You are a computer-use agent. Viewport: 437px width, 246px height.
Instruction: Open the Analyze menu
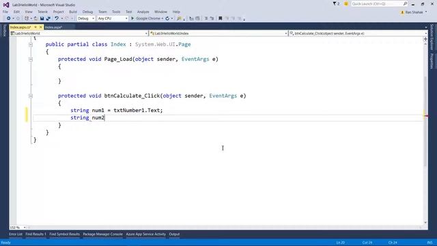[143, 12]
